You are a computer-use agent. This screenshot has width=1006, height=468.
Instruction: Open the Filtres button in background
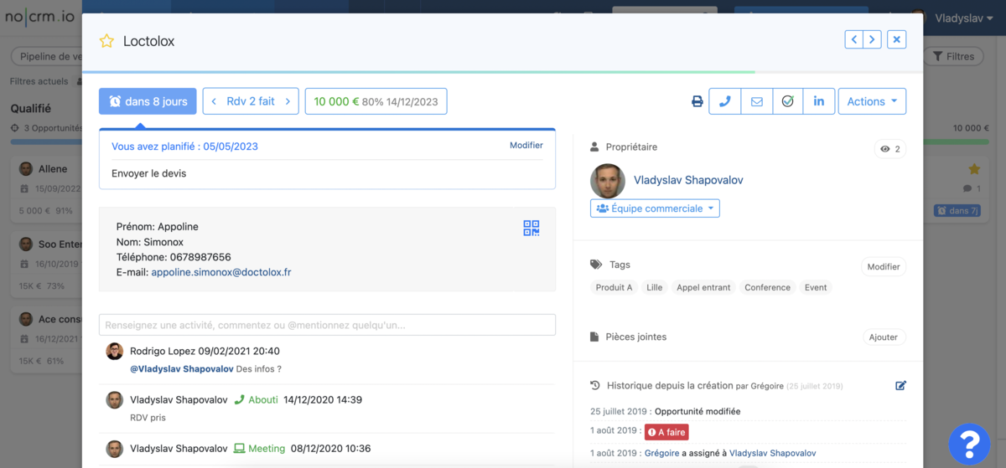(x=953, y=56)
